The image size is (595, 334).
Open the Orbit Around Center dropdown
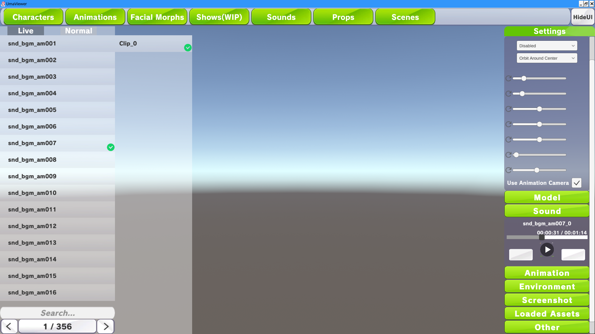coord(547,58)
